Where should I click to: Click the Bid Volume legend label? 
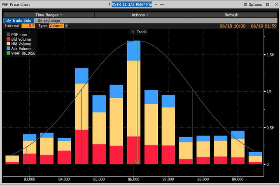tap(21, 39)
